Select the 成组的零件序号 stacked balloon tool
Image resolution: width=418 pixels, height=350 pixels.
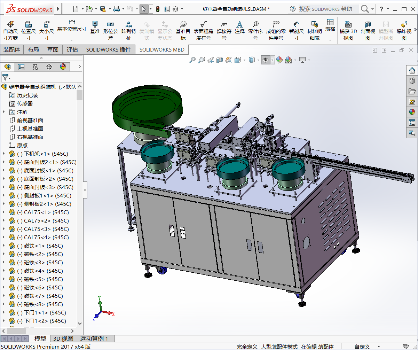click(x=276, y=31)
